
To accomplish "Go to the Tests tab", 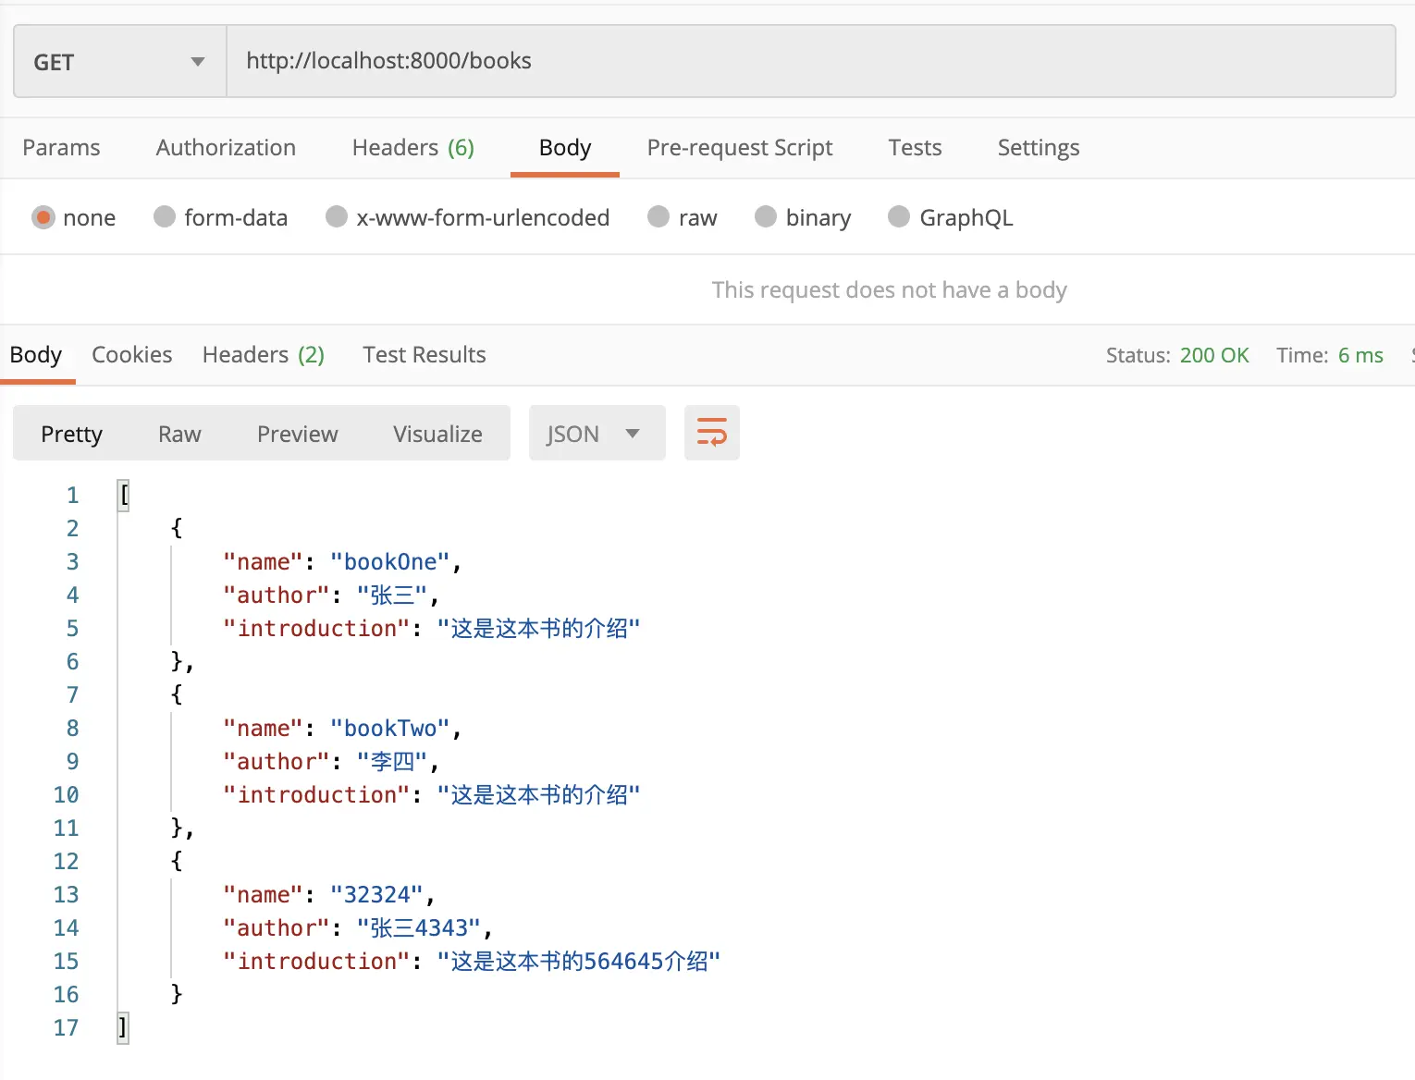I will 915,148.
